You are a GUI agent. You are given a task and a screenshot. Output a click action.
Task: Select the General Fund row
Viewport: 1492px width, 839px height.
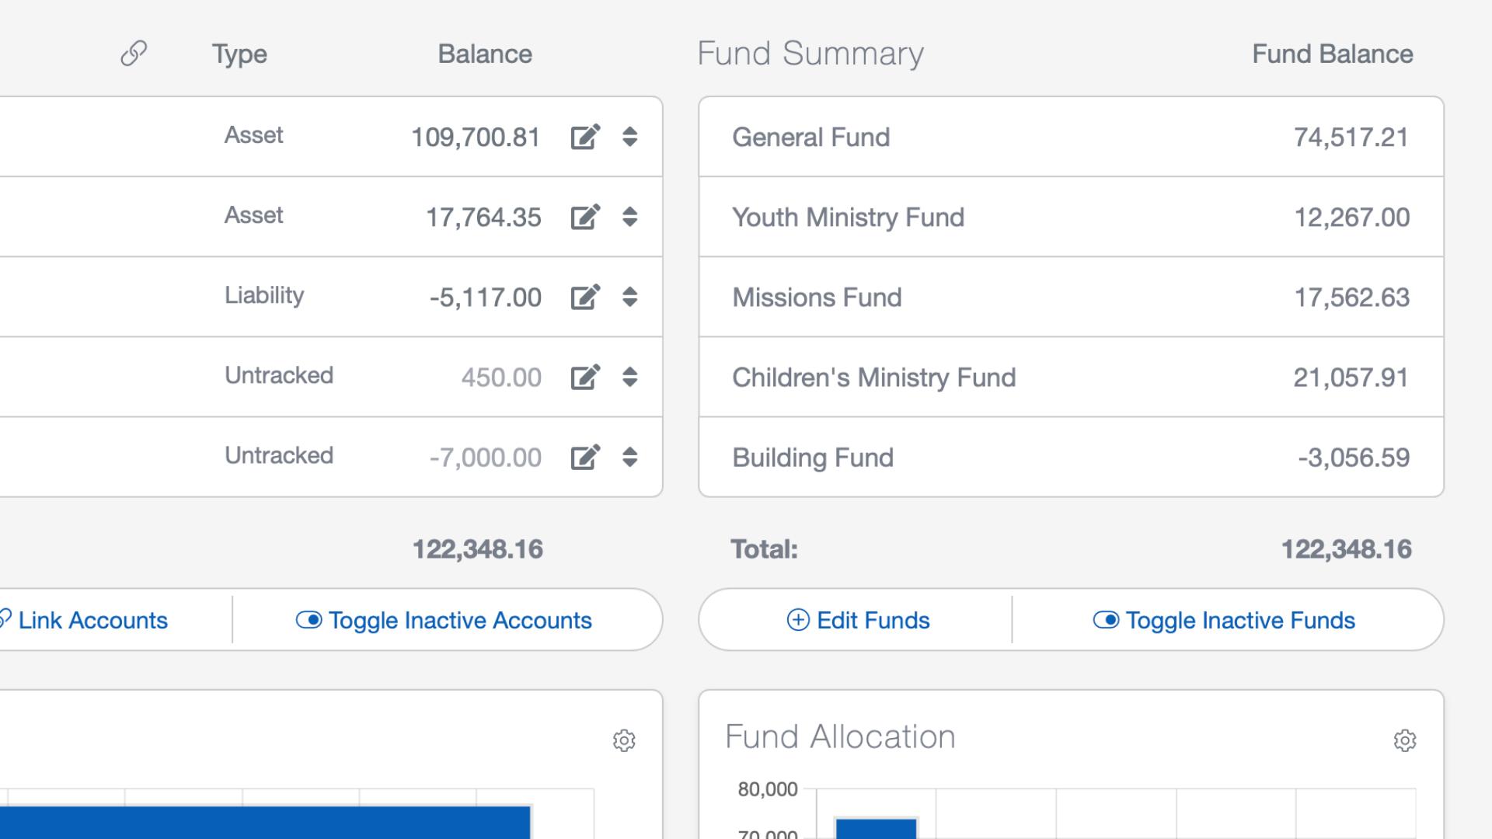pos(1071,137)
